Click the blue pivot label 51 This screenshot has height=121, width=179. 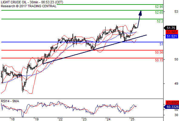161,44
